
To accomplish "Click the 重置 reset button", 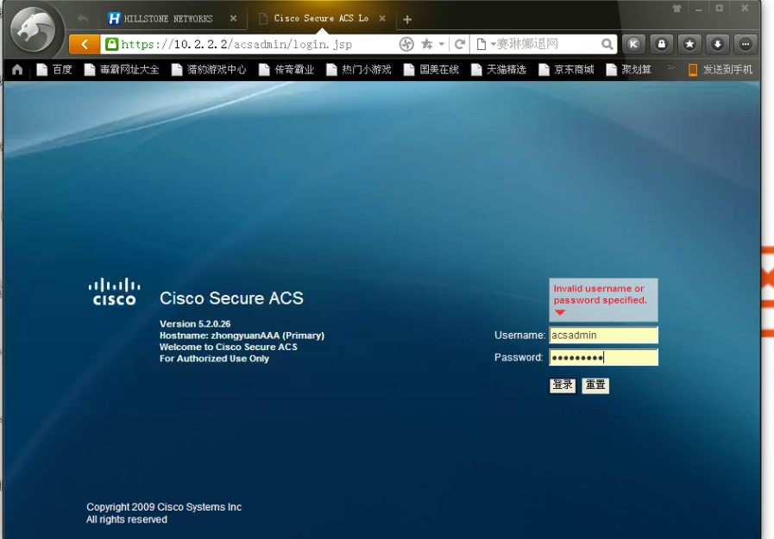I will [x=595, y=385].
